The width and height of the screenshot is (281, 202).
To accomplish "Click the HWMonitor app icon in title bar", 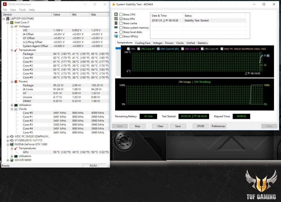I will [5, 4].
